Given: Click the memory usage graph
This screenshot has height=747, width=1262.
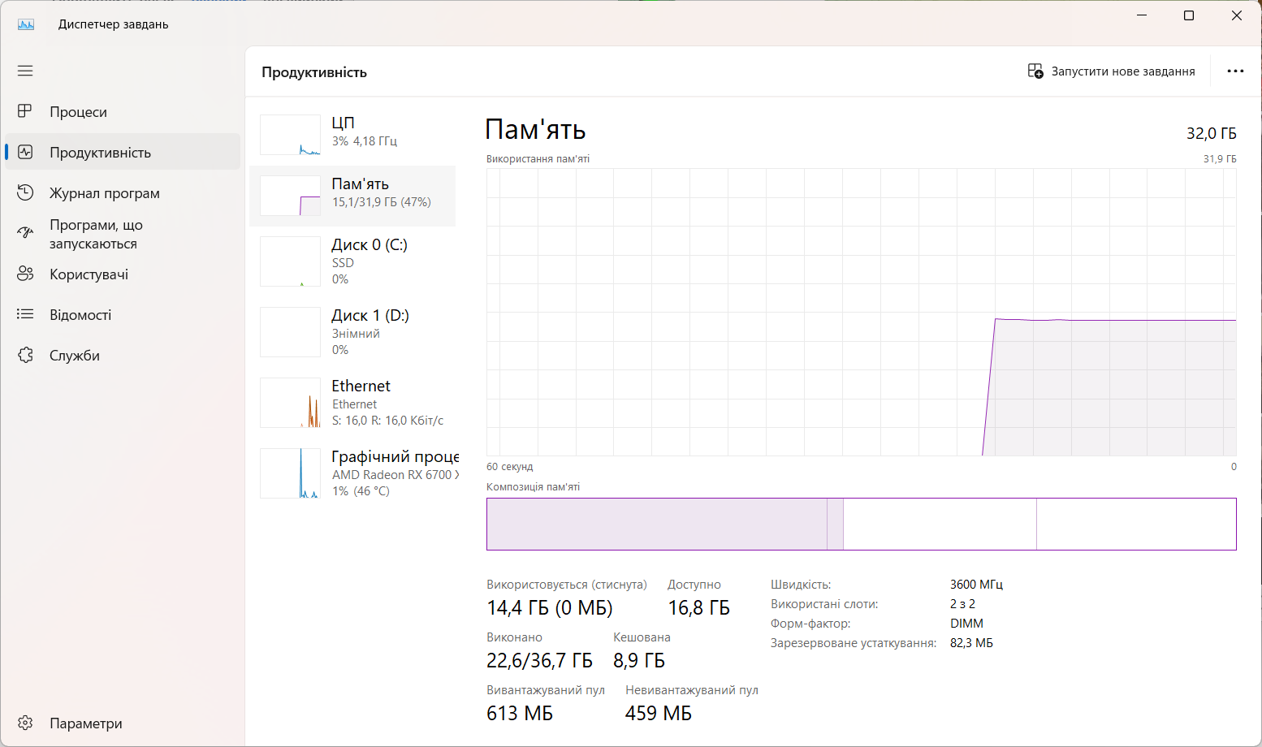Looking at the screenshot, I should pos(861,312).
